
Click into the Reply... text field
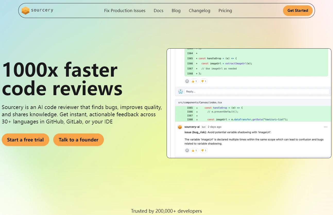257,92
